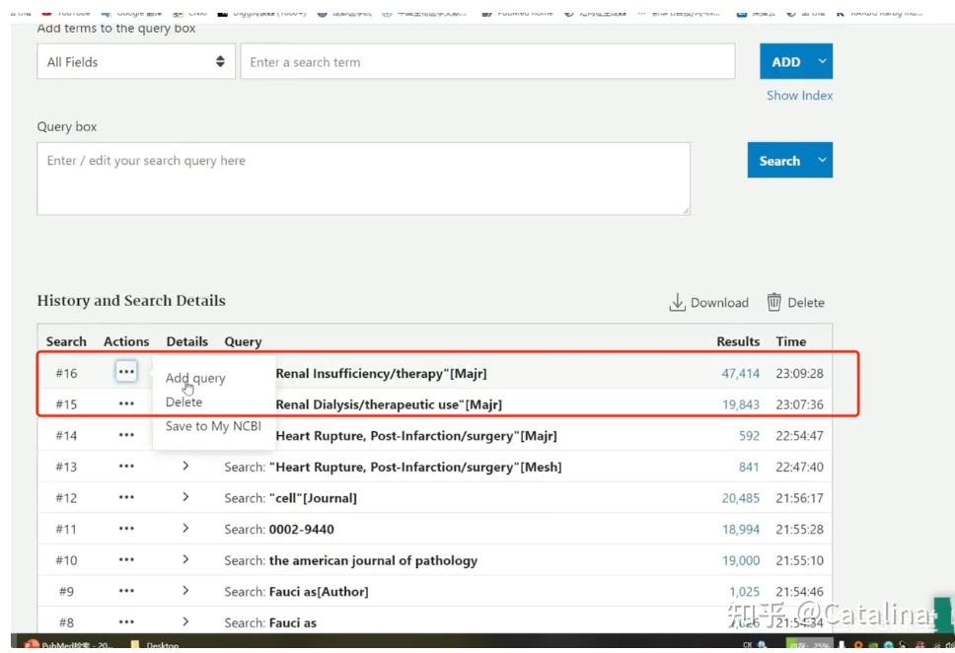The image size is (955, 653).
Task: Click the search term input field
Action: tap(487, 62)
